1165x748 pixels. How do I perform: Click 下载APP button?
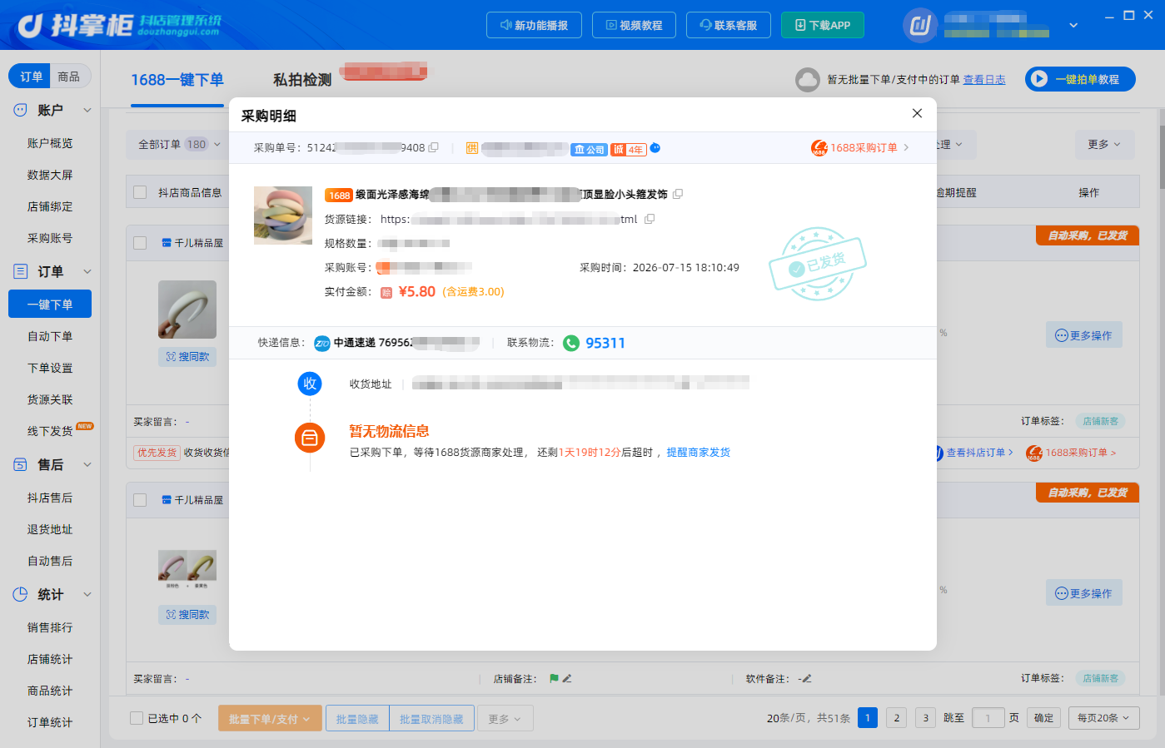[x=823, y=25]
